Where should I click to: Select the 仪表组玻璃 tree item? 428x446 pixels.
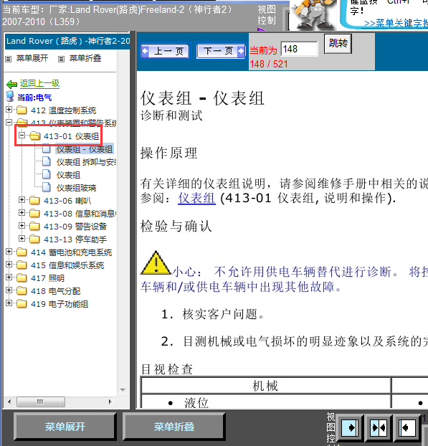pyautogui.click(x=76, y=188)
